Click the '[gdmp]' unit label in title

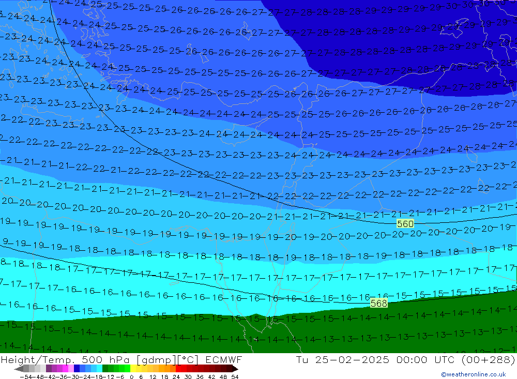(156, 359)
